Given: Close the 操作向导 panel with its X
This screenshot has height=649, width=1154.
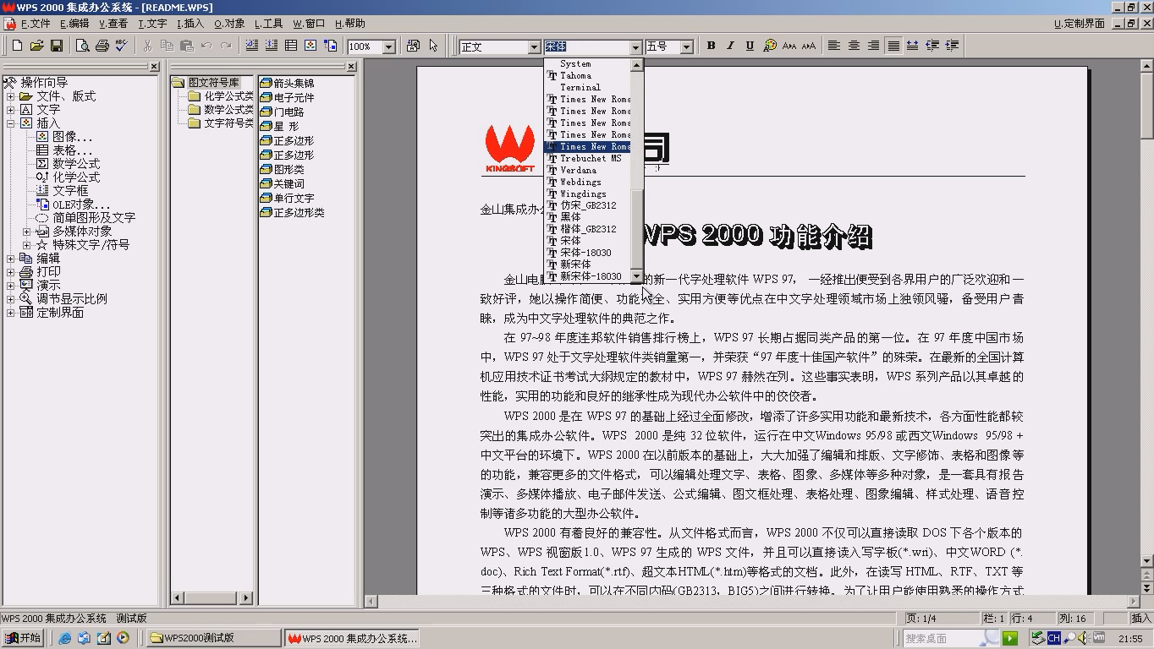Looking at the screenshot, I should point(154,67).
